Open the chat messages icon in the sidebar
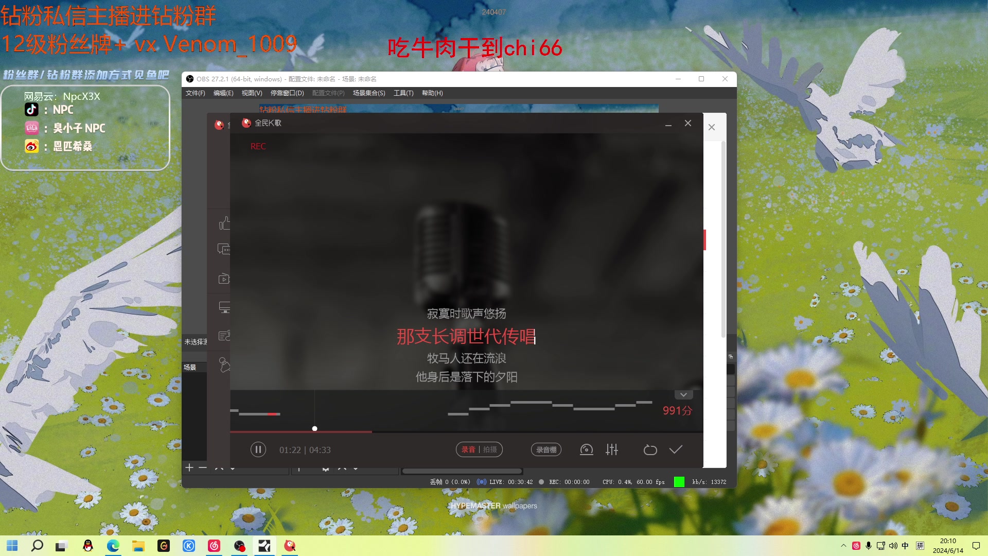This screenshot has width=988, height=556. coord(224,250)
